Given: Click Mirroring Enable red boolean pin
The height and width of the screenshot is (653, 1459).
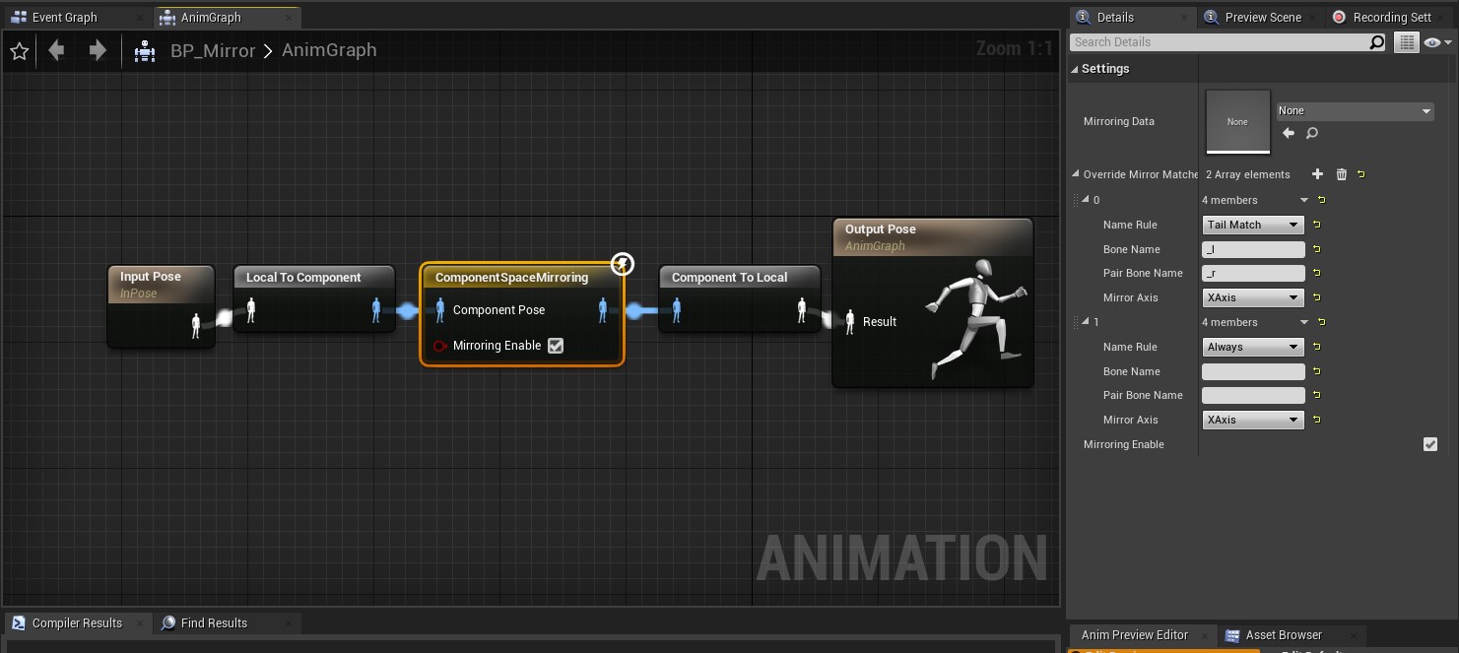Looking at the screenshot, I should point(440,346).
